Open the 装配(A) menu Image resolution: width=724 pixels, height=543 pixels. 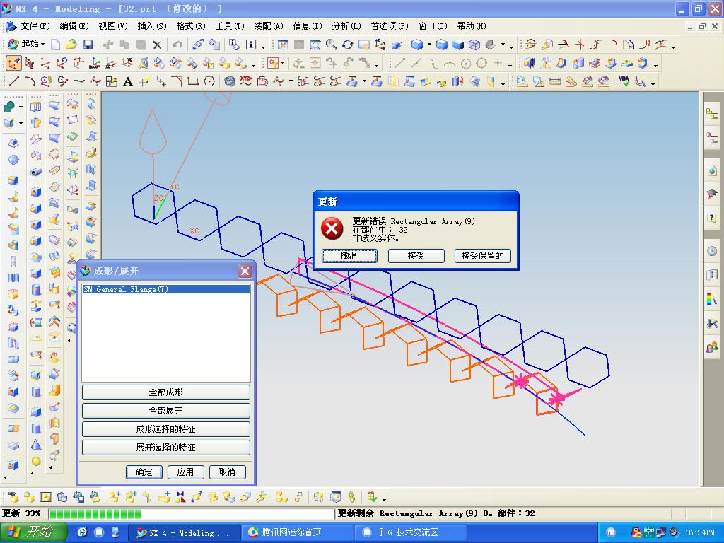[x=268, y=26]
